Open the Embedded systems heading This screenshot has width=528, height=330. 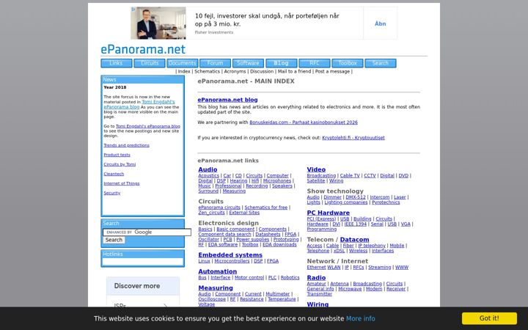230,255
